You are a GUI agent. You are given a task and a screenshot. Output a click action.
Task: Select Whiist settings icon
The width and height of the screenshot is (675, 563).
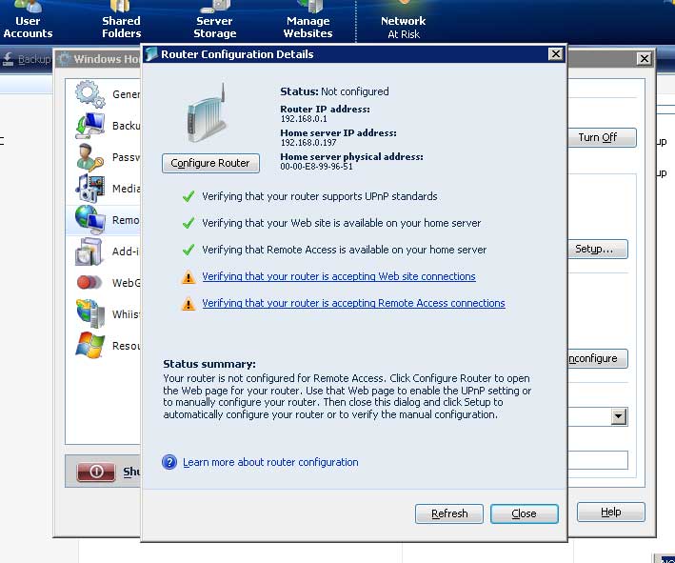click(90, 313)
